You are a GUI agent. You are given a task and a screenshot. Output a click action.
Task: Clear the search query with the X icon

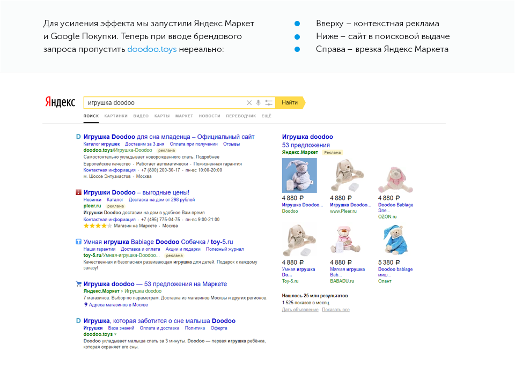(x=249, y=103)
